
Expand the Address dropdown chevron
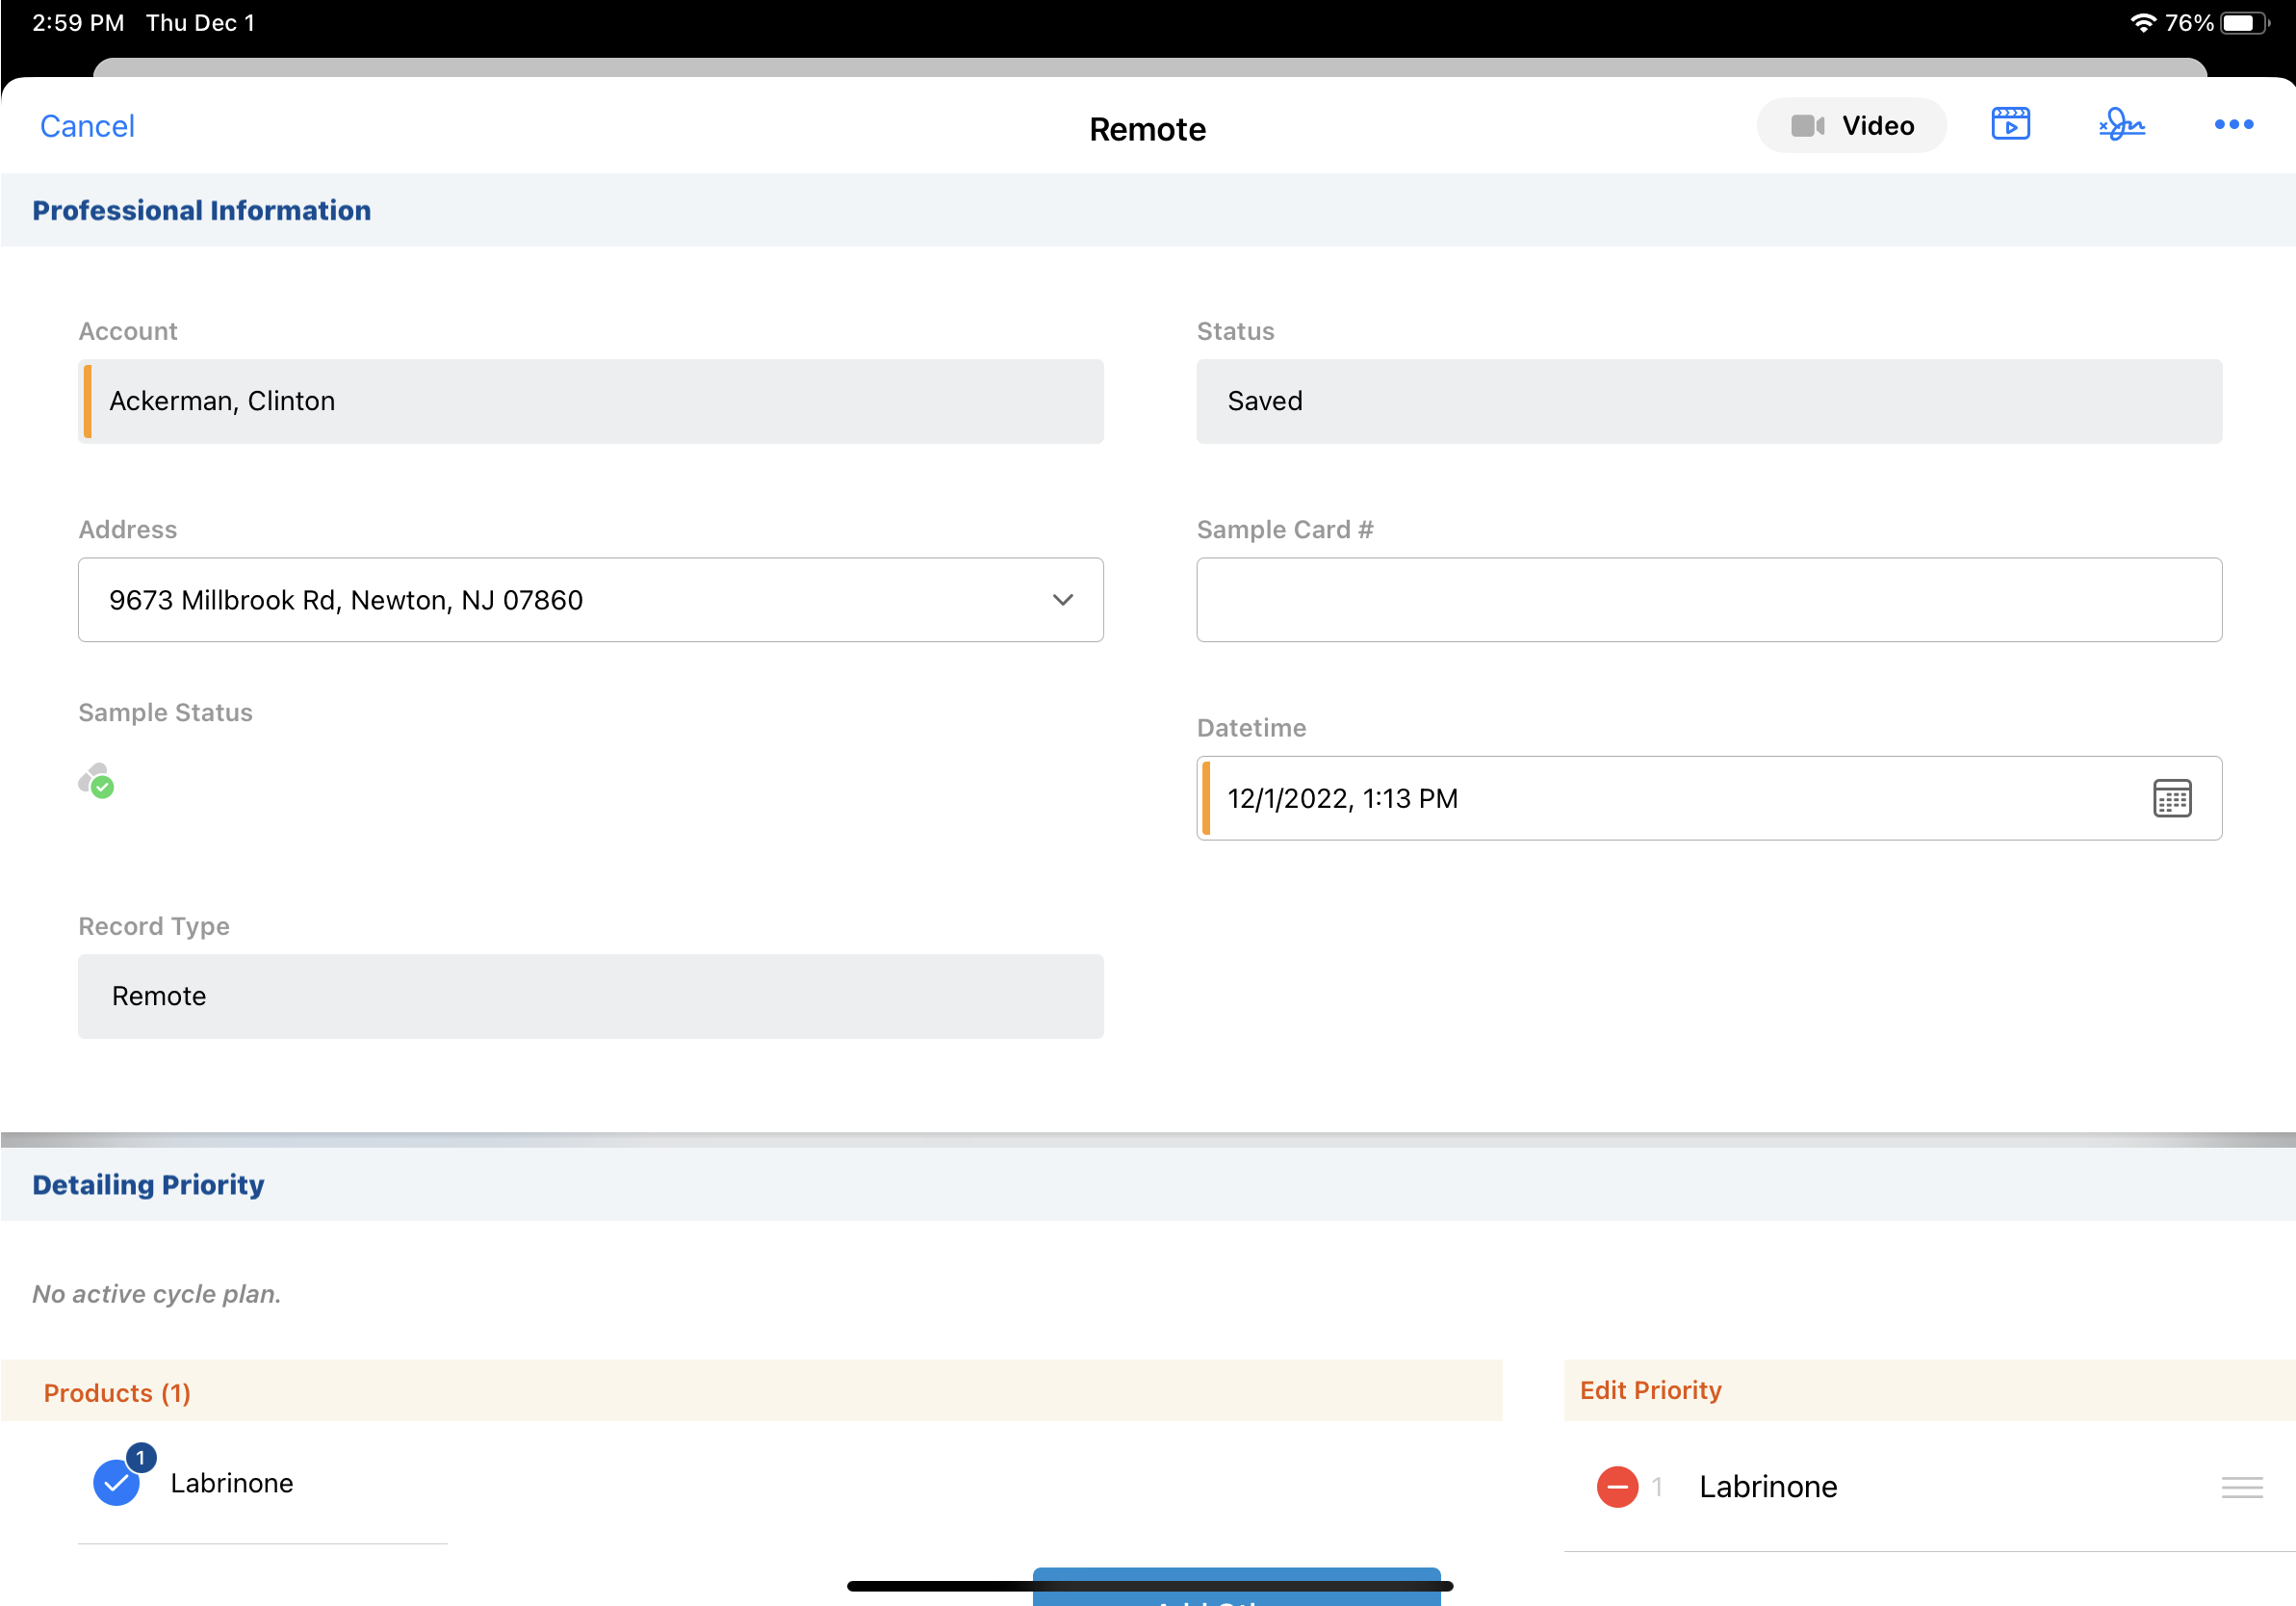(x=1062, y=600)
